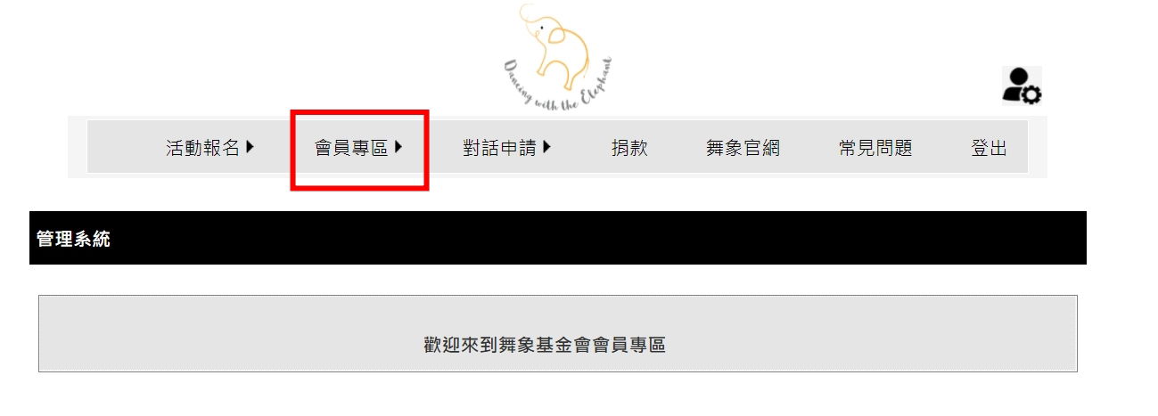Visit the 舞象官網 official site link
Image resolution: width=1158 pixels, height=416 pixels.
tap(743, 148)
